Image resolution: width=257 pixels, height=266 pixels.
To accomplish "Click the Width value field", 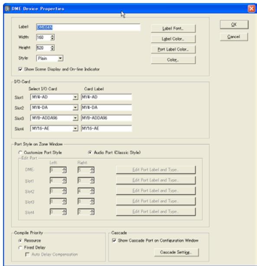I will coord(43,37).
